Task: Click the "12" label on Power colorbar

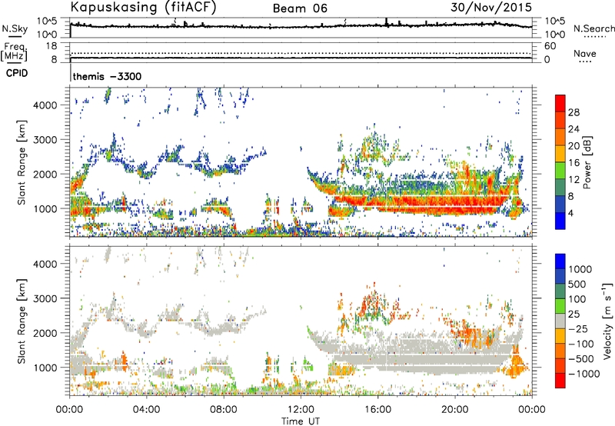Action: 573,180
